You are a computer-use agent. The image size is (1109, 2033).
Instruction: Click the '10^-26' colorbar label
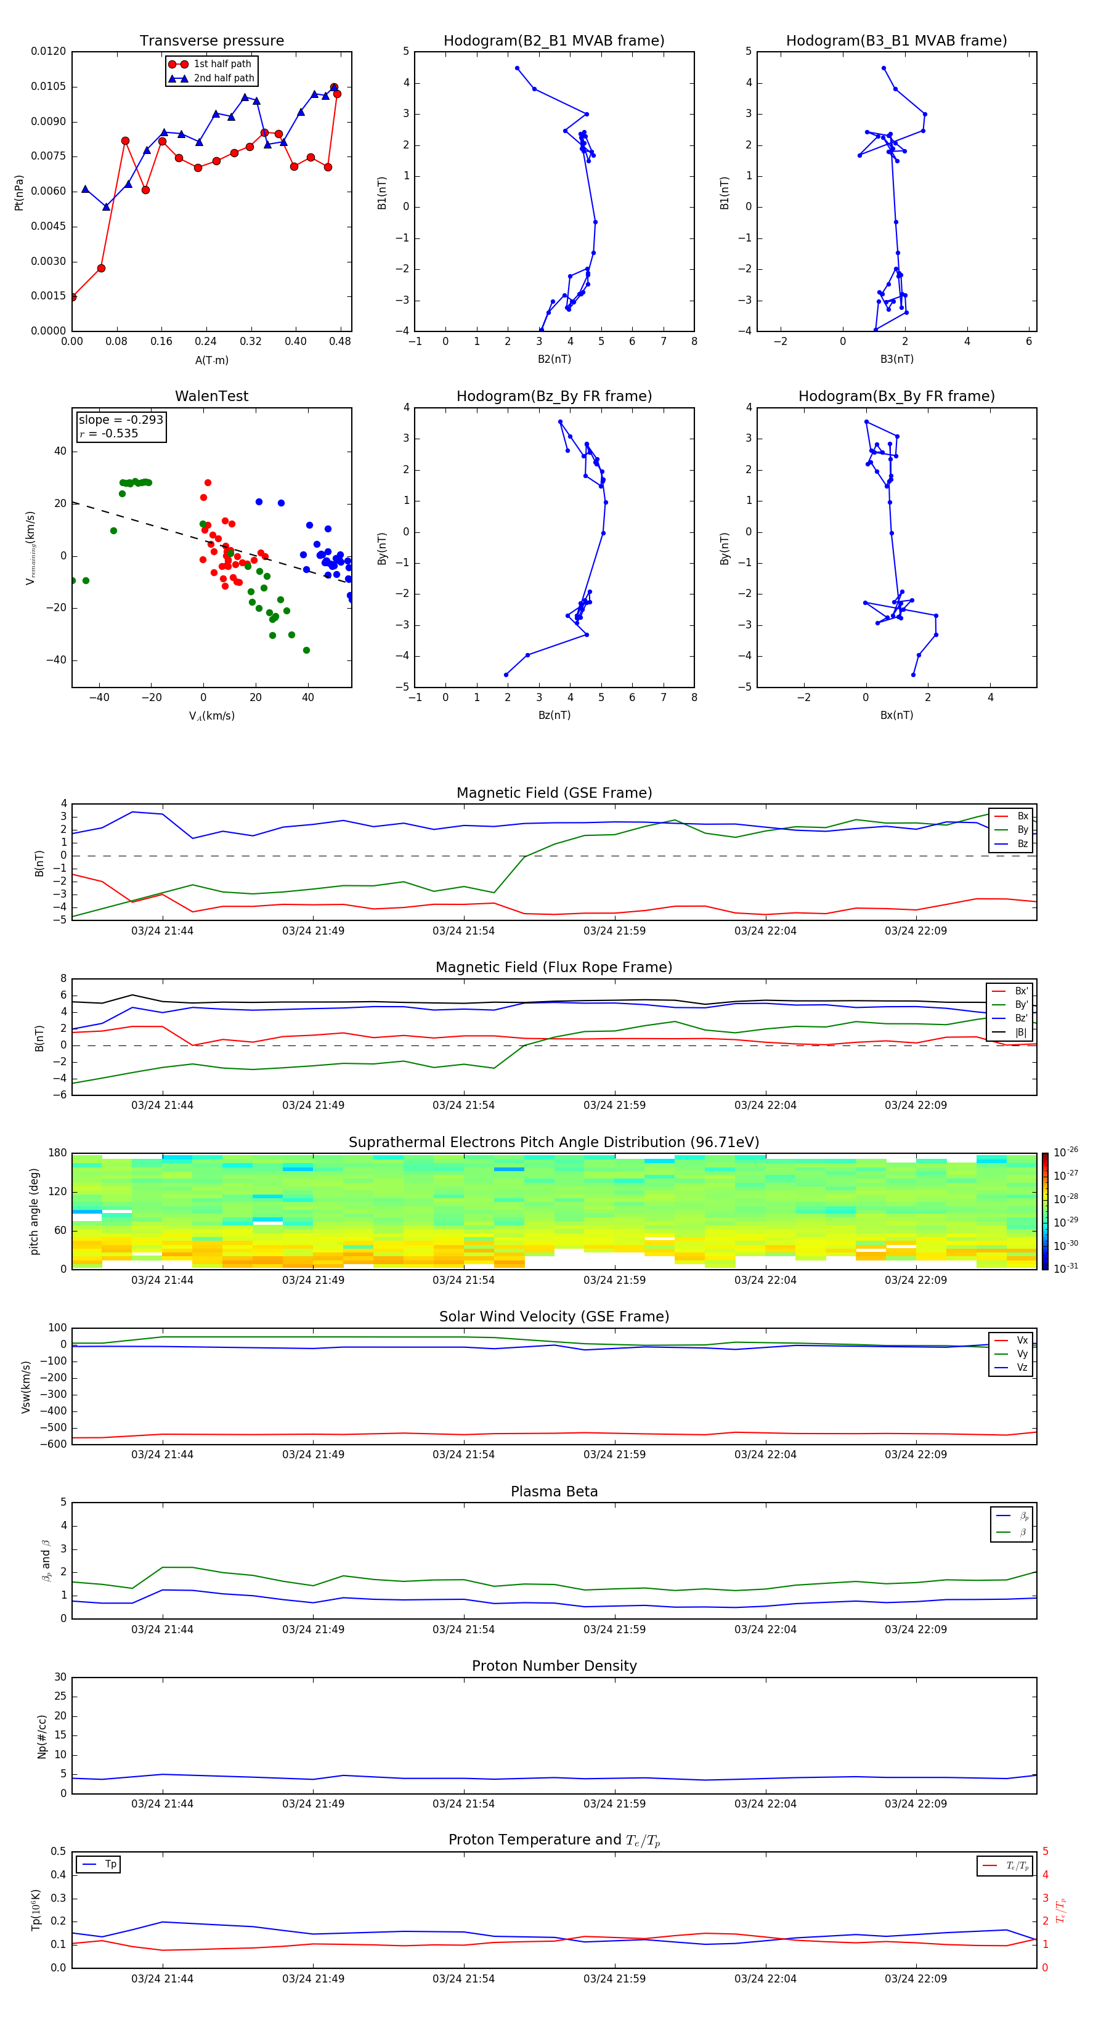tap(1066, 1152)
